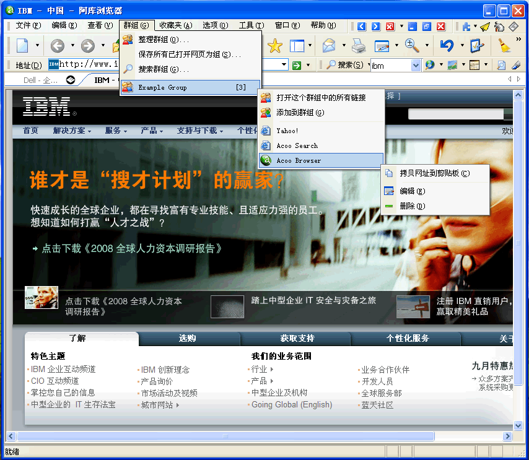Click the green Go arrow button
This screenshot has width=529, height=460.
pos(297,65)
